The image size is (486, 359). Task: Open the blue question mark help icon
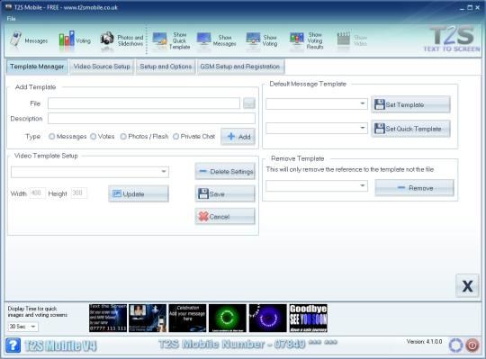(x=13, y=345)
